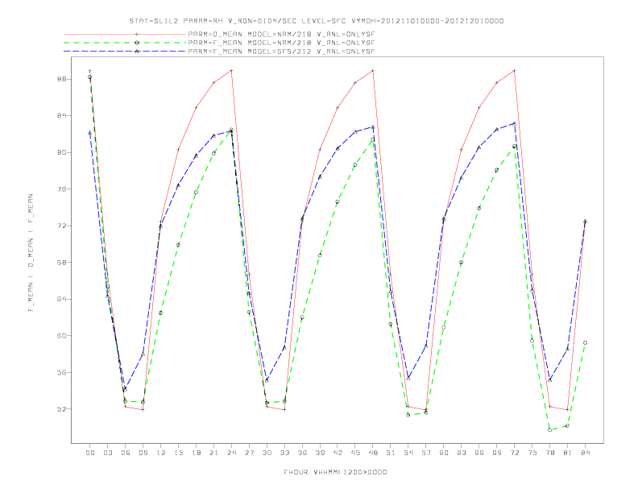The height and width of the screenshot is (493, 638).
Task: Click x-axis tick label 33
Action: [x=284, y=453]
